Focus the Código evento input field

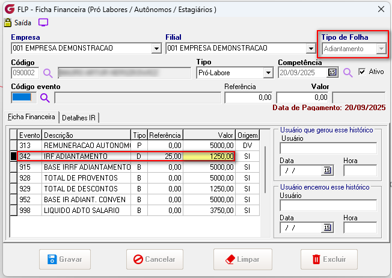24,97
